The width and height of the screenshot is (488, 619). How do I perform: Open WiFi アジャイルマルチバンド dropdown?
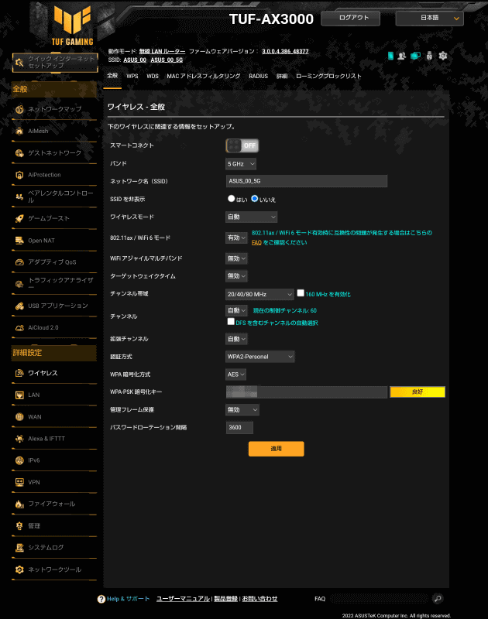click(x=236, y=258)
